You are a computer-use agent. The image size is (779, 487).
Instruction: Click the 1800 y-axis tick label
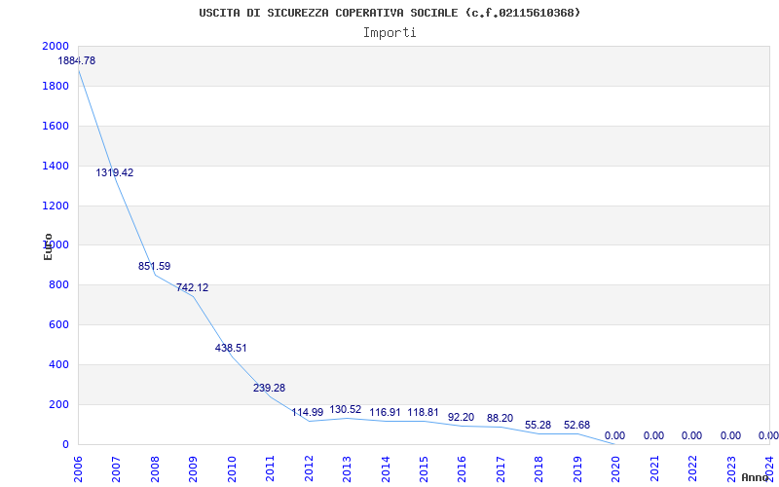click(56, 86)
